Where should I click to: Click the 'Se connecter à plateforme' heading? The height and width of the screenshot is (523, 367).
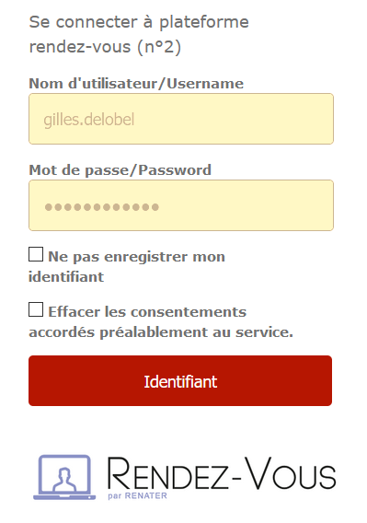coord(139,23)
